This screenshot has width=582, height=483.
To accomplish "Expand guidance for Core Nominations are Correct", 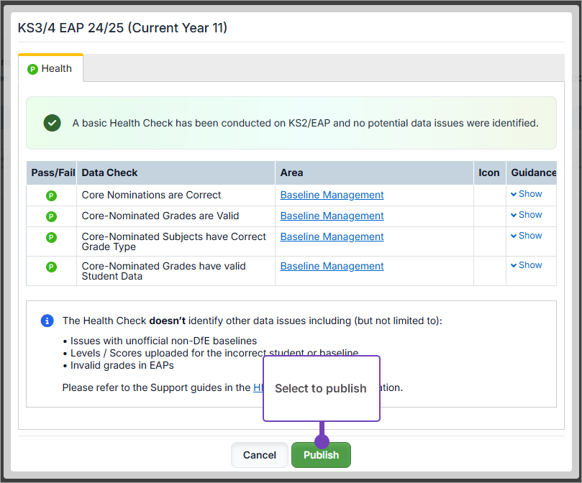I will coord(526,194).
